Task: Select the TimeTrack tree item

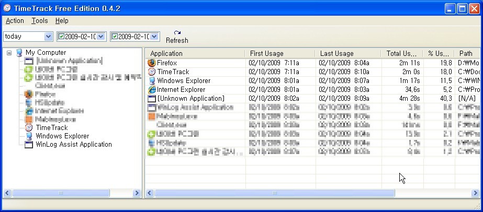Action: tap(52, 127)
